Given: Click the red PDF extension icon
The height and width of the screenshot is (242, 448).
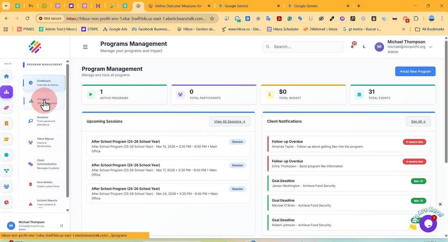Looking at the screenshot, I should pos(279,19).
